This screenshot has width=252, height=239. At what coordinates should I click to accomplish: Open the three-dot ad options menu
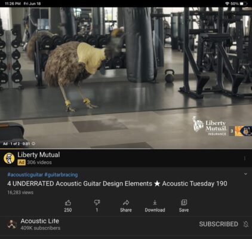245,158
